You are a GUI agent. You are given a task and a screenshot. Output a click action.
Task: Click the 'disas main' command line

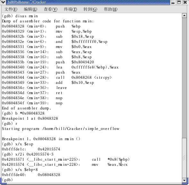[x=20, y=16]
